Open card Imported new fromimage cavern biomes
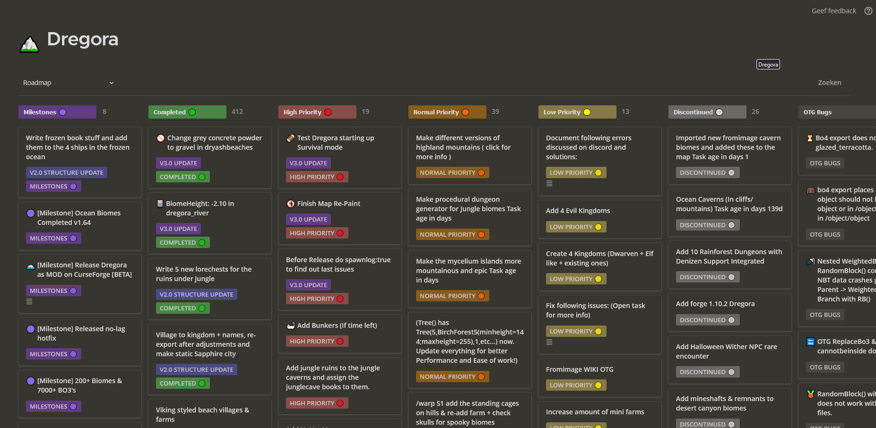 click(x=730, y=156)
